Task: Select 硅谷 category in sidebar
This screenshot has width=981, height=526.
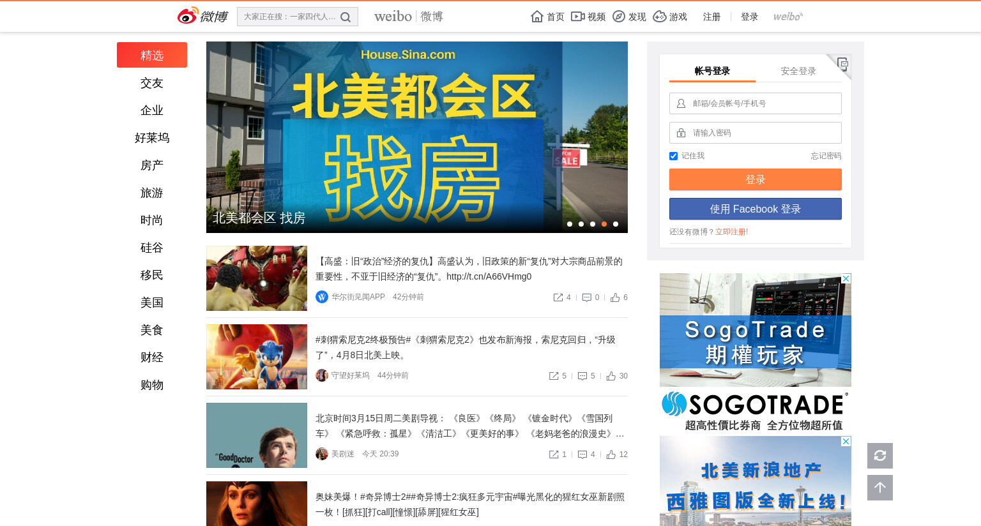Action: click(x=152, y=248)
